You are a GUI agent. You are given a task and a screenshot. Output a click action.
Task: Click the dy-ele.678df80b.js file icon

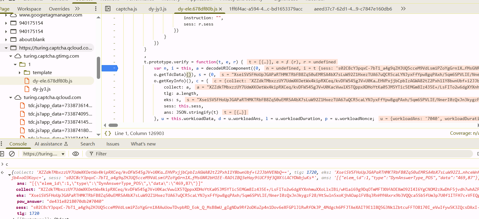27,81
